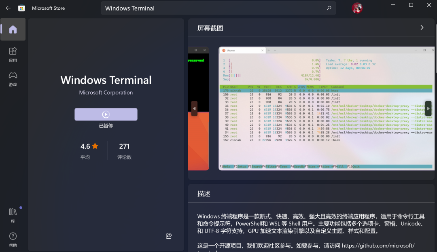
Task: Expand the 屏幕截图 section chevron
Action: point(422,28)
